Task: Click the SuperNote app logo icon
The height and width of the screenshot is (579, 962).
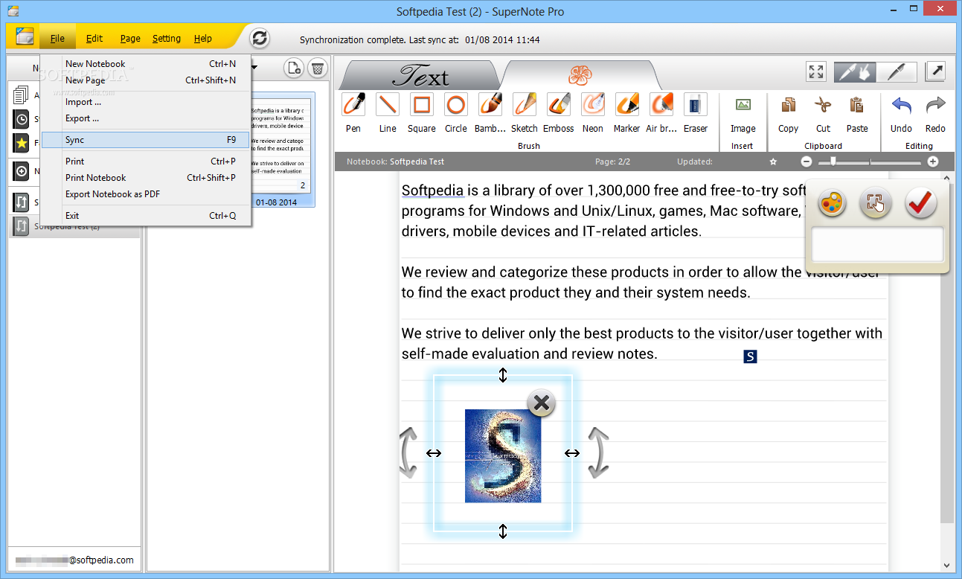Action: (x=25, y=37)
